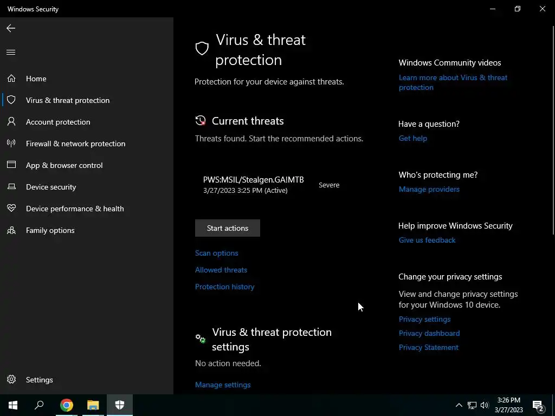Image resolution: width=555 pixels, height=416 pixels.
Task: Open the Privacy dashboard link
Action: 429,333
